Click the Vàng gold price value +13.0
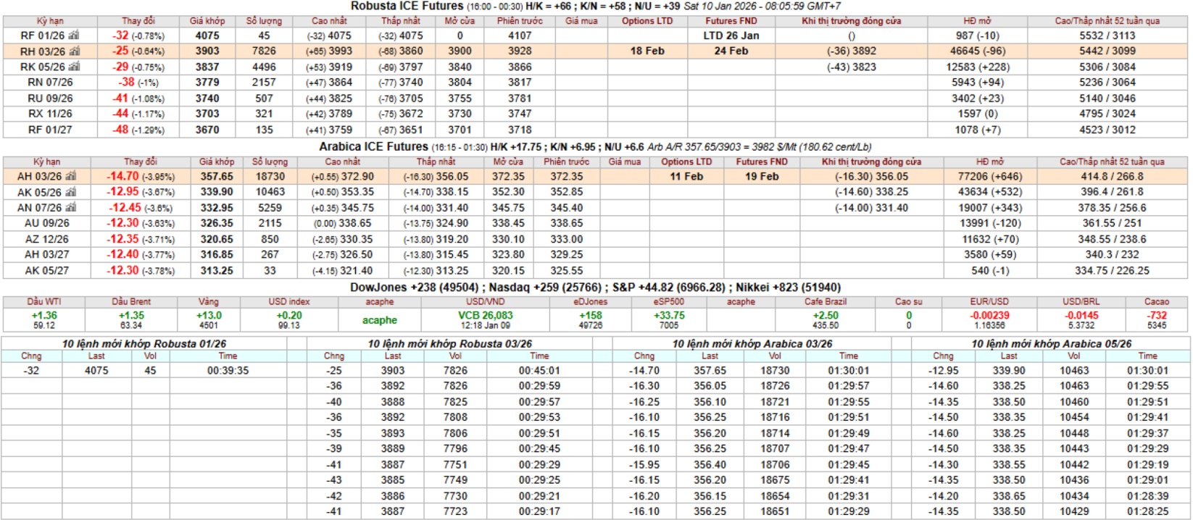The width and height of the screenshot is (1193, 520). tap(209, 316)
